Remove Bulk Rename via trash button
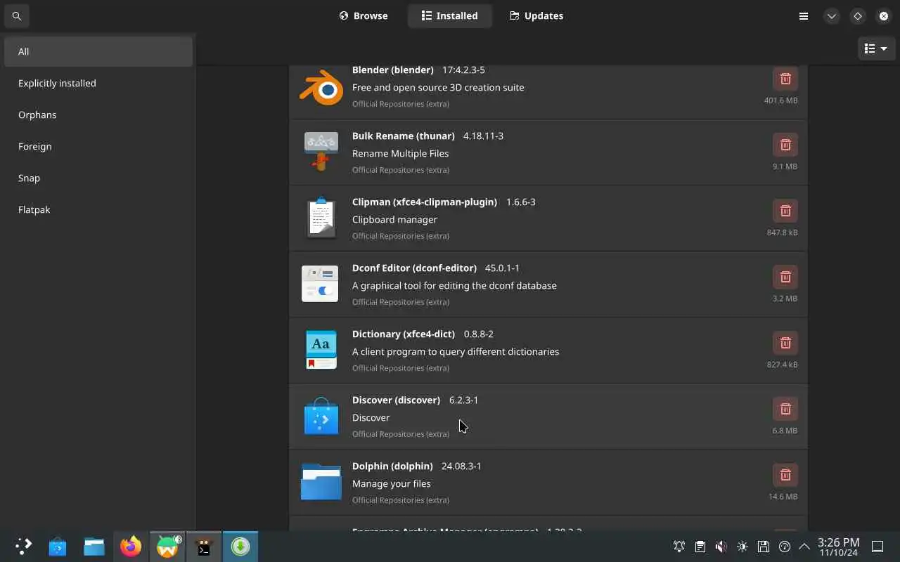Image resolution: width=900 pixels, height=562 pixels. coord(785,145)
